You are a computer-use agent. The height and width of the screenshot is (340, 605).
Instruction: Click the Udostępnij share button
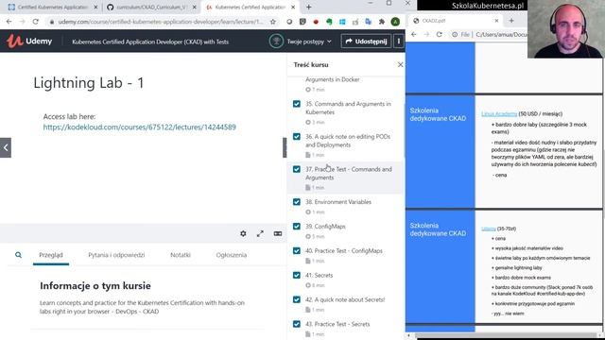pyautogui.click(x=366, y=42)
